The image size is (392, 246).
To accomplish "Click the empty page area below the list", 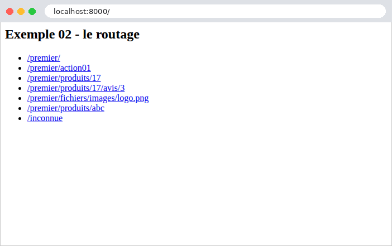I will click(x=196, y=185).
